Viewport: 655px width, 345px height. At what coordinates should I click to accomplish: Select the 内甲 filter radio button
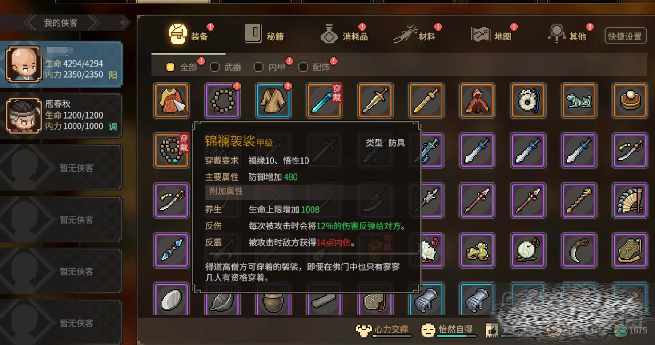click(258, 67)
